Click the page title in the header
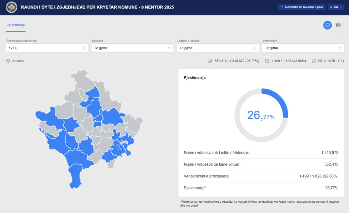 pos(97,7)
